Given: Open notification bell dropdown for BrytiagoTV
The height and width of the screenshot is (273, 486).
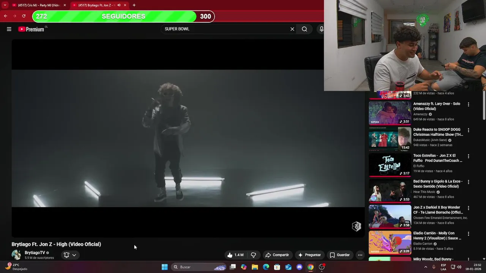Looking at the screenshot, I should pos(70,255).
